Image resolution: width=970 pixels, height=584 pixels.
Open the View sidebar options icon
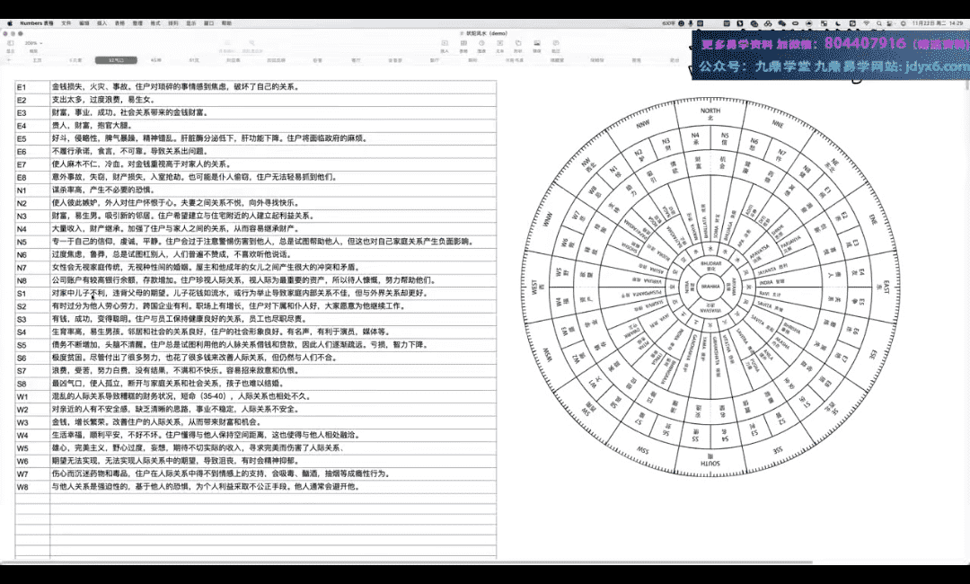coord(10,42)
